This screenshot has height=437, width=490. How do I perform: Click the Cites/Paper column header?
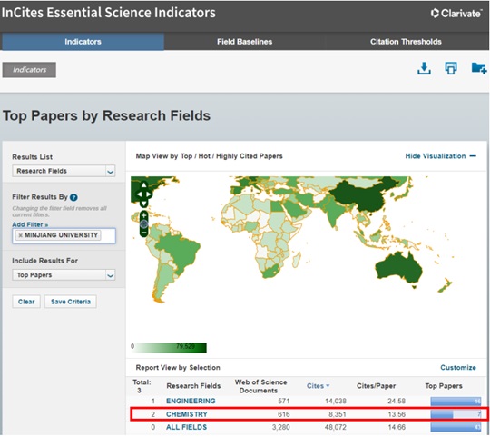click(376, 386)
